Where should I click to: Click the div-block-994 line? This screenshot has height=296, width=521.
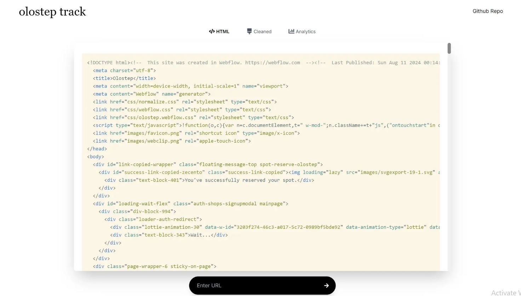tap(137, 211)
